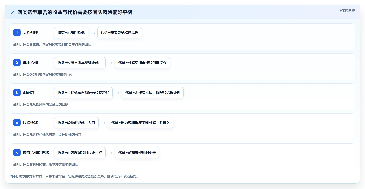Click the 快速迁移 row title
Image resolution: width=365 pixels, height=189 pixels.
coord(30,123)
